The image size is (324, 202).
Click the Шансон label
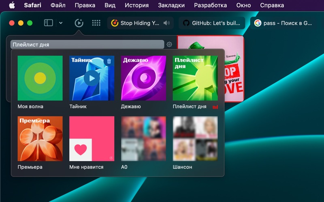point(183,167)
